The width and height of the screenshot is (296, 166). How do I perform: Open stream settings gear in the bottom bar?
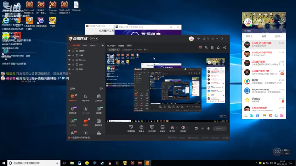(208, 128)
